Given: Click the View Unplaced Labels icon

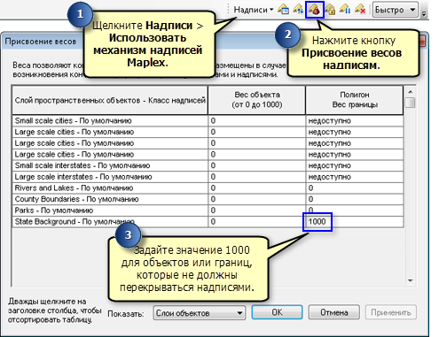Looking at the screenshot, I should (x=360, y=10).
